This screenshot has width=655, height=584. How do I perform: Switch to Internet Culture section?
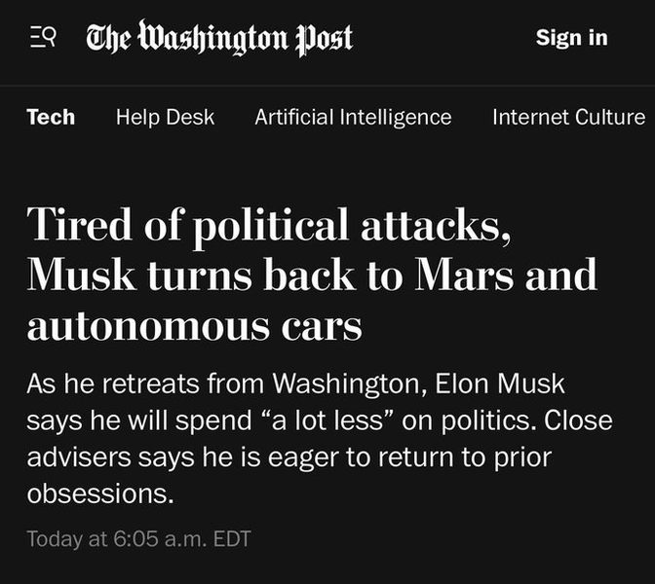click(x=568, y=117)
